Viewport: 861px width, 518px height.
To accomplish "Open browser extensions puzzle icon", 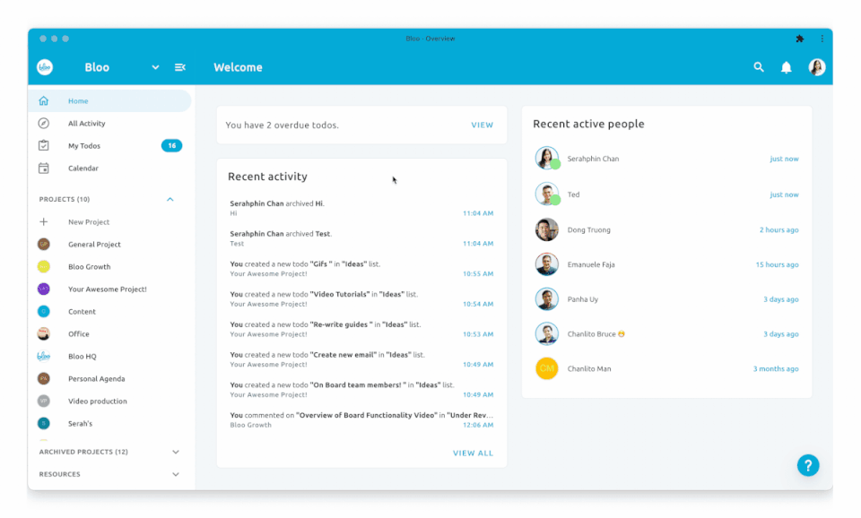I will [799, 39].
